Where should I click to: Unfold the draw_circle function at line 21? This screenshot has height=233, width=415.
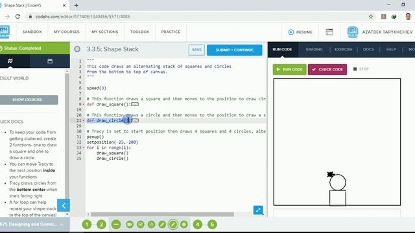pos(84,120)
